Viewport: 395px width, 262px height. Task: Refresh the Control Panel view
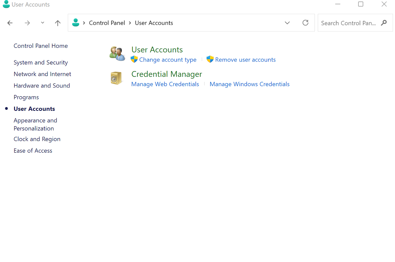pos(305,23)
